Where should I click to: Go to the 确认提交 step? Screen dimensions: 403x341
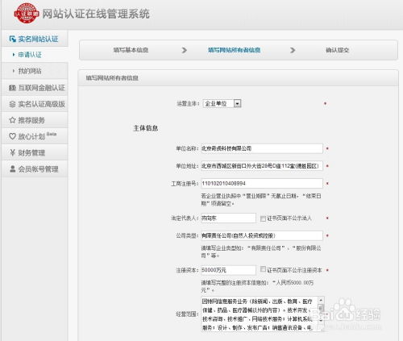(x=337, y=50)
